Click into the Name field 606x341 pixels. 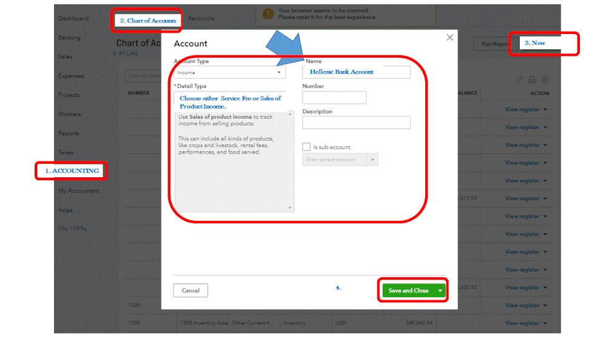(x=356, y=72)
